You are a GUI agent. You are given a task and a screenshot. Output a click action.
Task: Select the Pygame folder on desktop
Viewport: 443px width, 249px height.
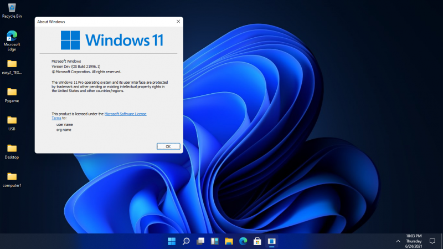[12, 92]
